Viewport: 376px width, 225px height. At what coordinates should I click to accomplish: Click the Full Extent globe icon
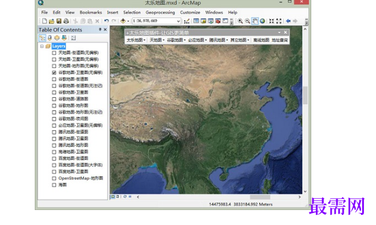(263, 21)
